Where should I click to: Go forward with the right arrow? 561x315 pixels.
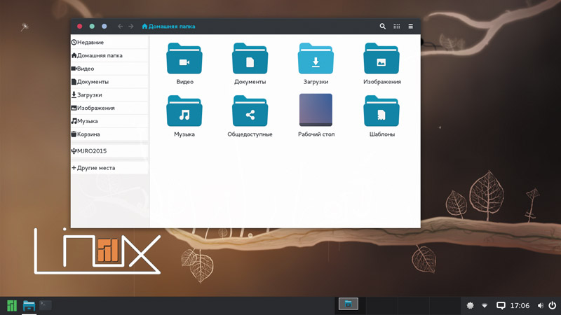pos(131,27)
